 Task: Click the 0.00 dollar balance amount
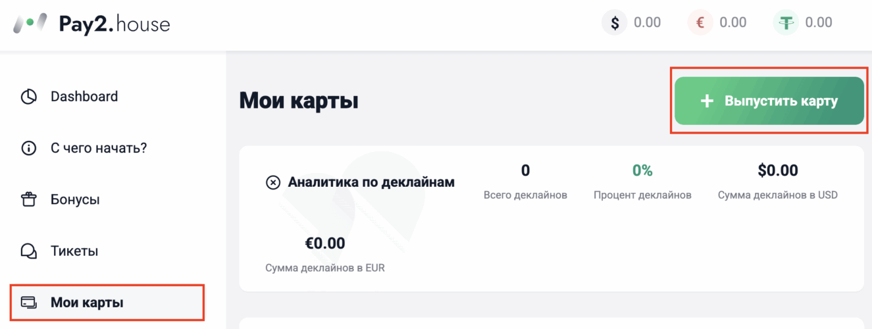(647, 23)
